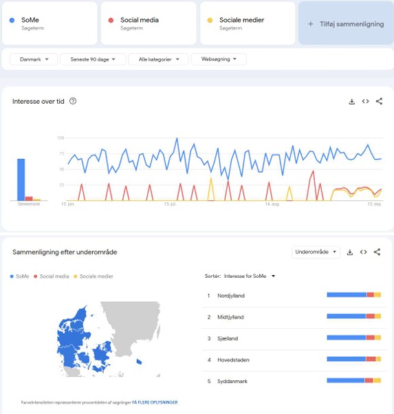
Task: Click the red dot beside Social media term
Action: click(111, 21)
